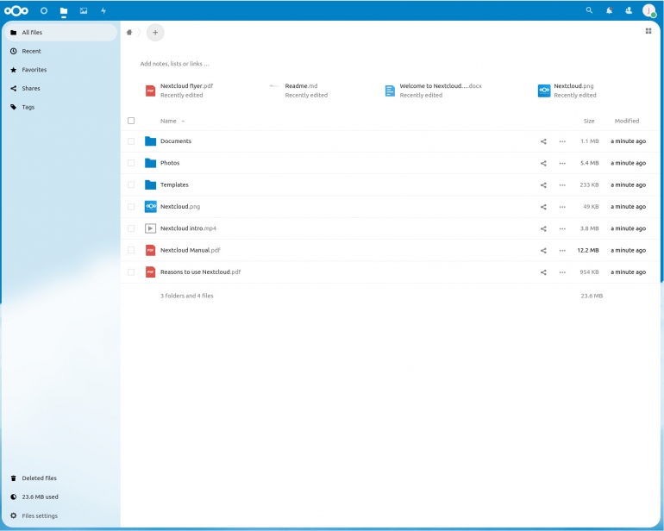This screenshot has width=664, height=531.
Task: Open more actions menu for Templates
Action: [x=562, y=184]
